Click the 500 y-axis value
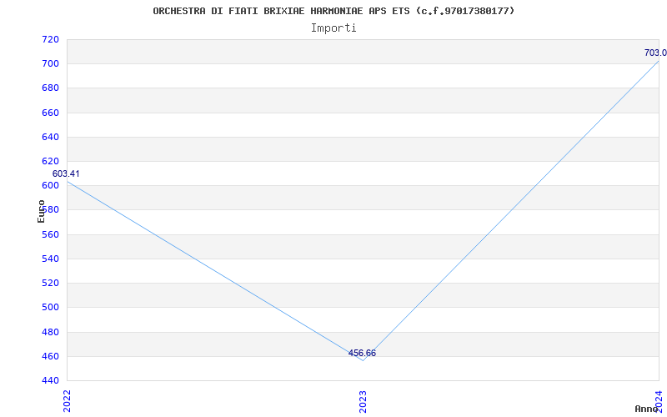 [x=51, y=307]
